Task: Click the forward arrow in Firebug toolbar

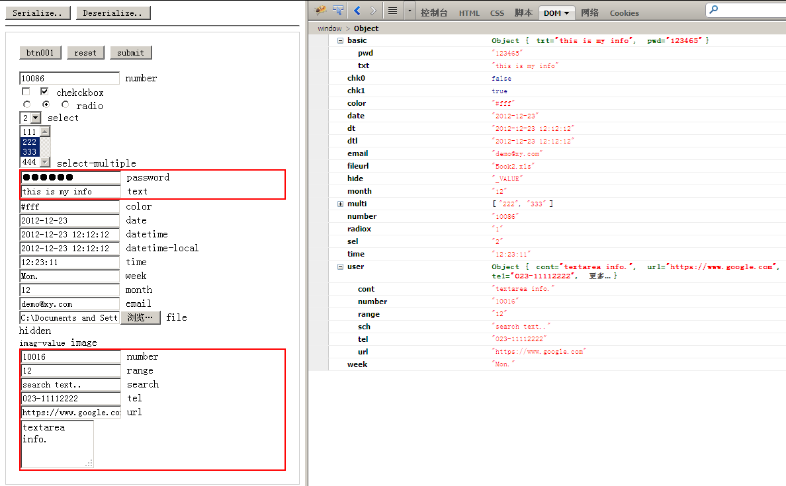Action: coord(374,11)
